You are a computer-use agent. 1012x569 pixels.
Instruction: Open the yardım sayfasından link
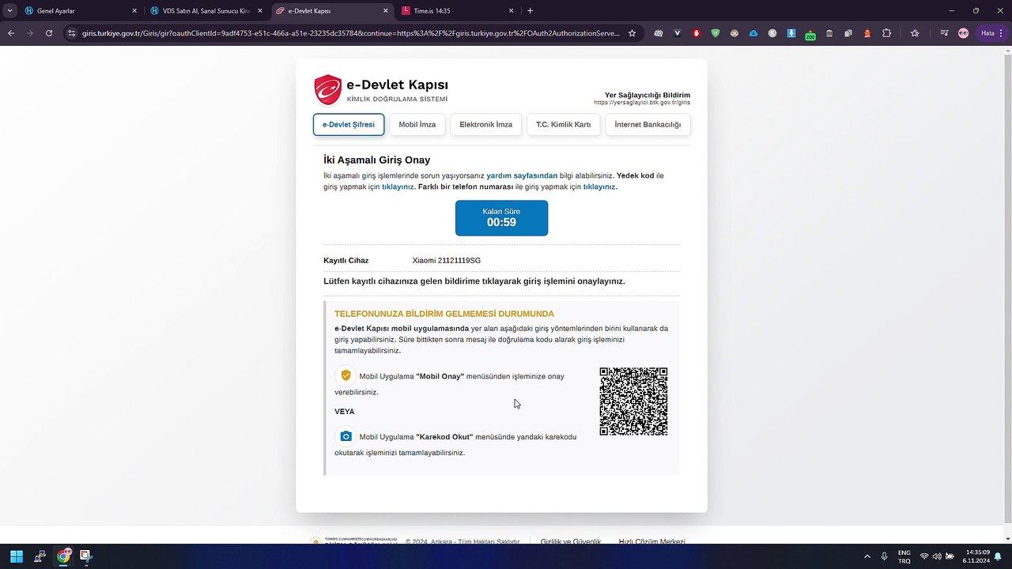(x=522, y=175)
